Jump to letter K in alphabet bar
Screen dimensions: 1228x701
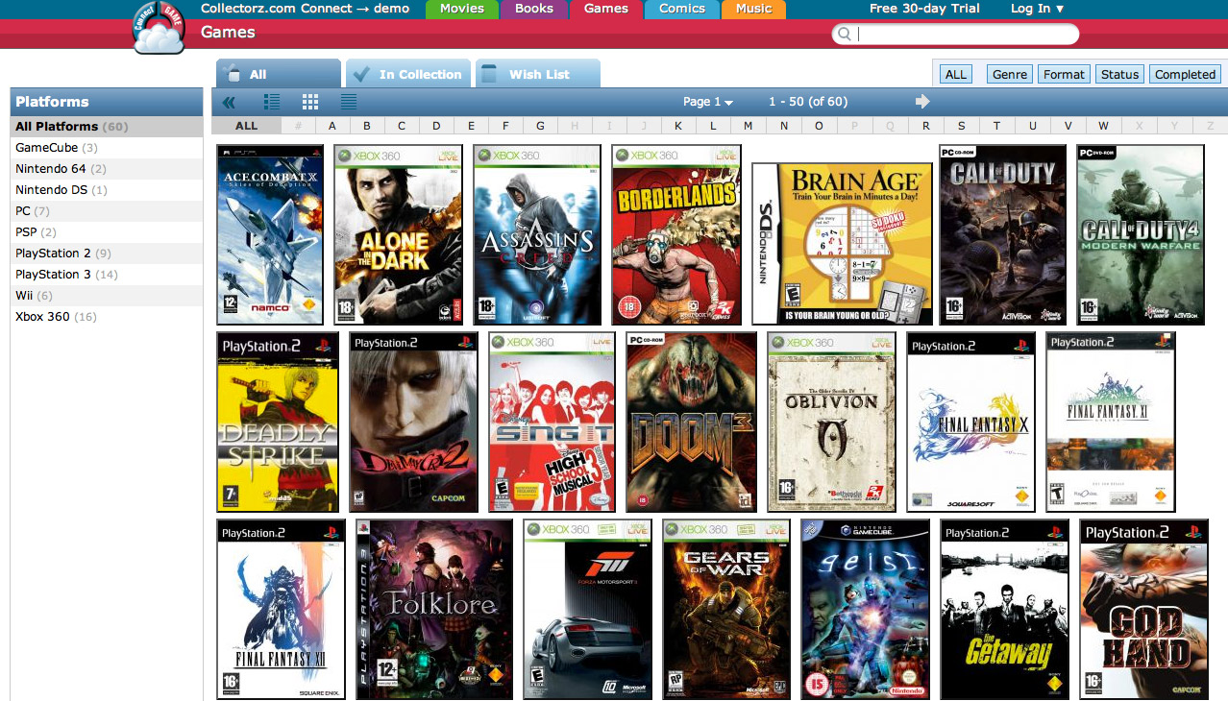pyautogui.click(x=678, y=126)
